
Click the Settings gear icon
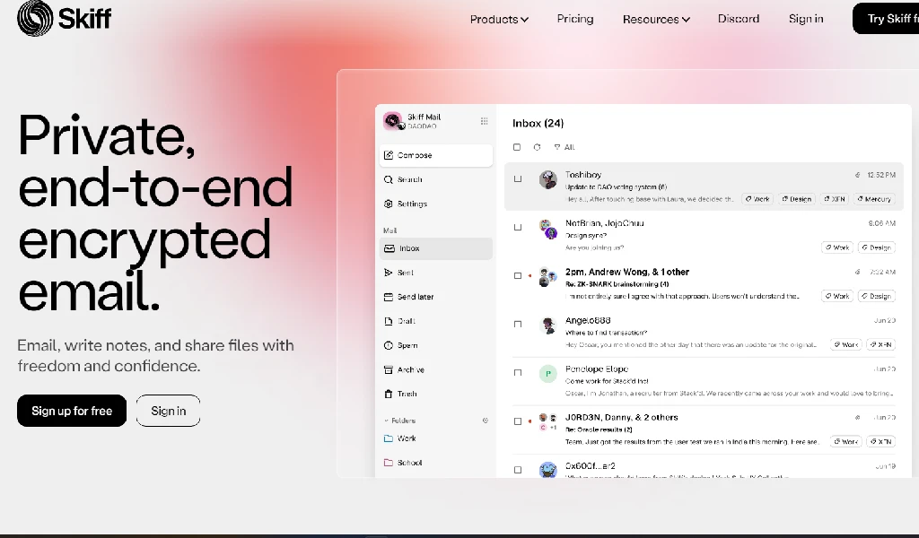(388, 204)
